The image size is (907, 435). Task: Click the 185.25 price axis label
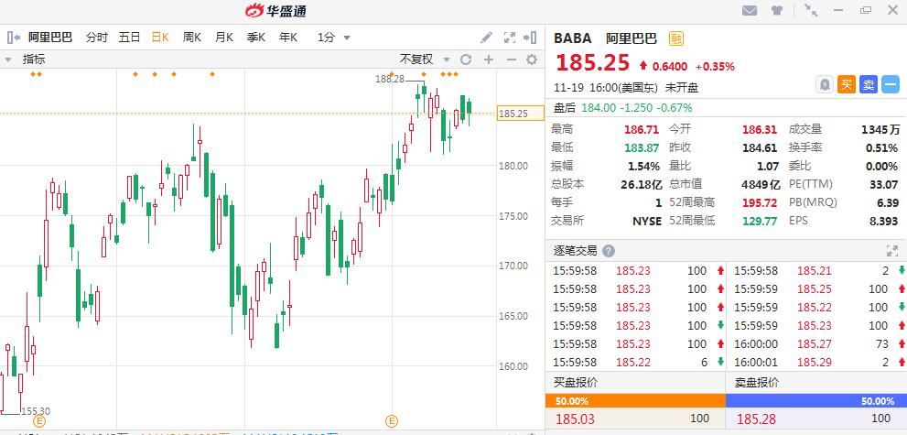coord(521,114)
